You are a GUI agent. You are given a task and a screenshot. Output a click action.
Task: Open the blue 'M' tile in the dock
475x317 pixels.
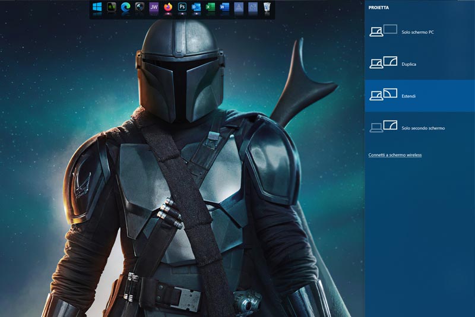253,7
